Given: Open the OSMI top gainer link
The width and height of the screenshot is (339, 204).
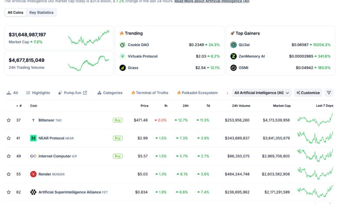Looking at the screenshot, I should (x=243, y=68).
